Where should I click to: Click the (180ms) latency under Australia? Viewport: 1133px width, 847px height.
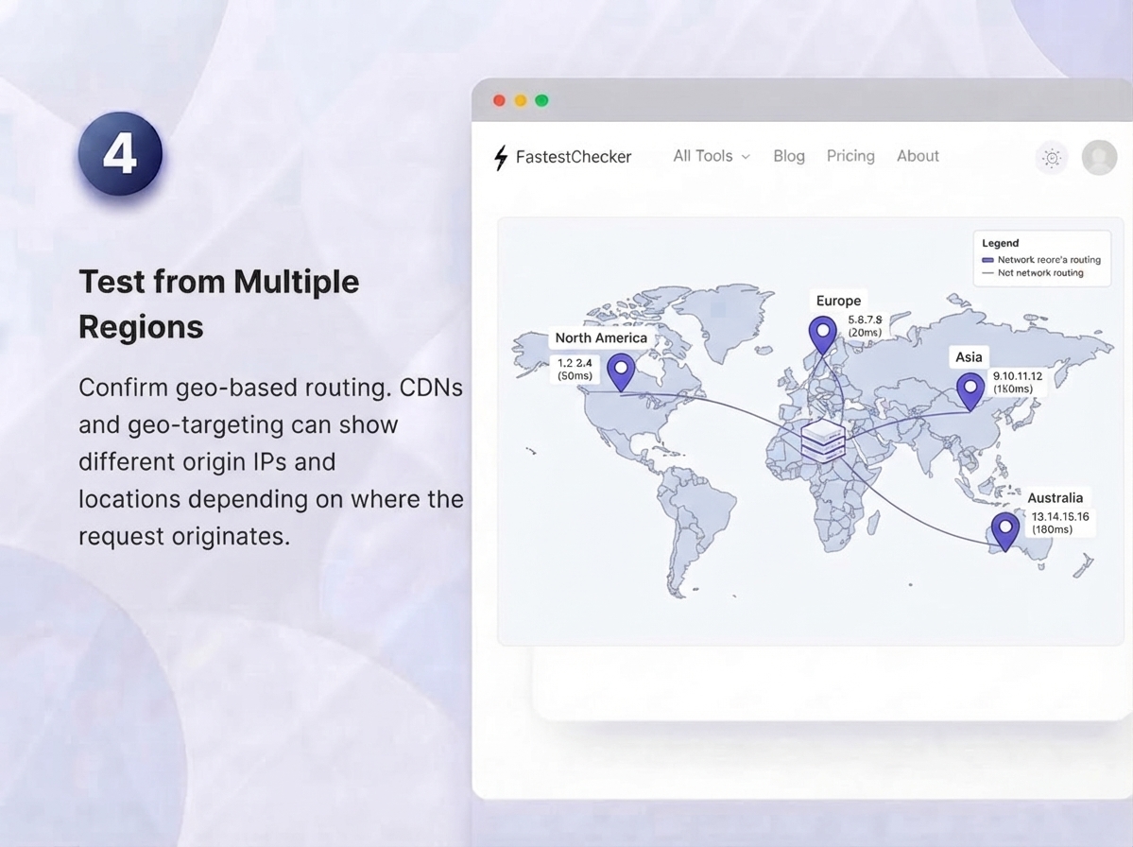[1052, 529]
